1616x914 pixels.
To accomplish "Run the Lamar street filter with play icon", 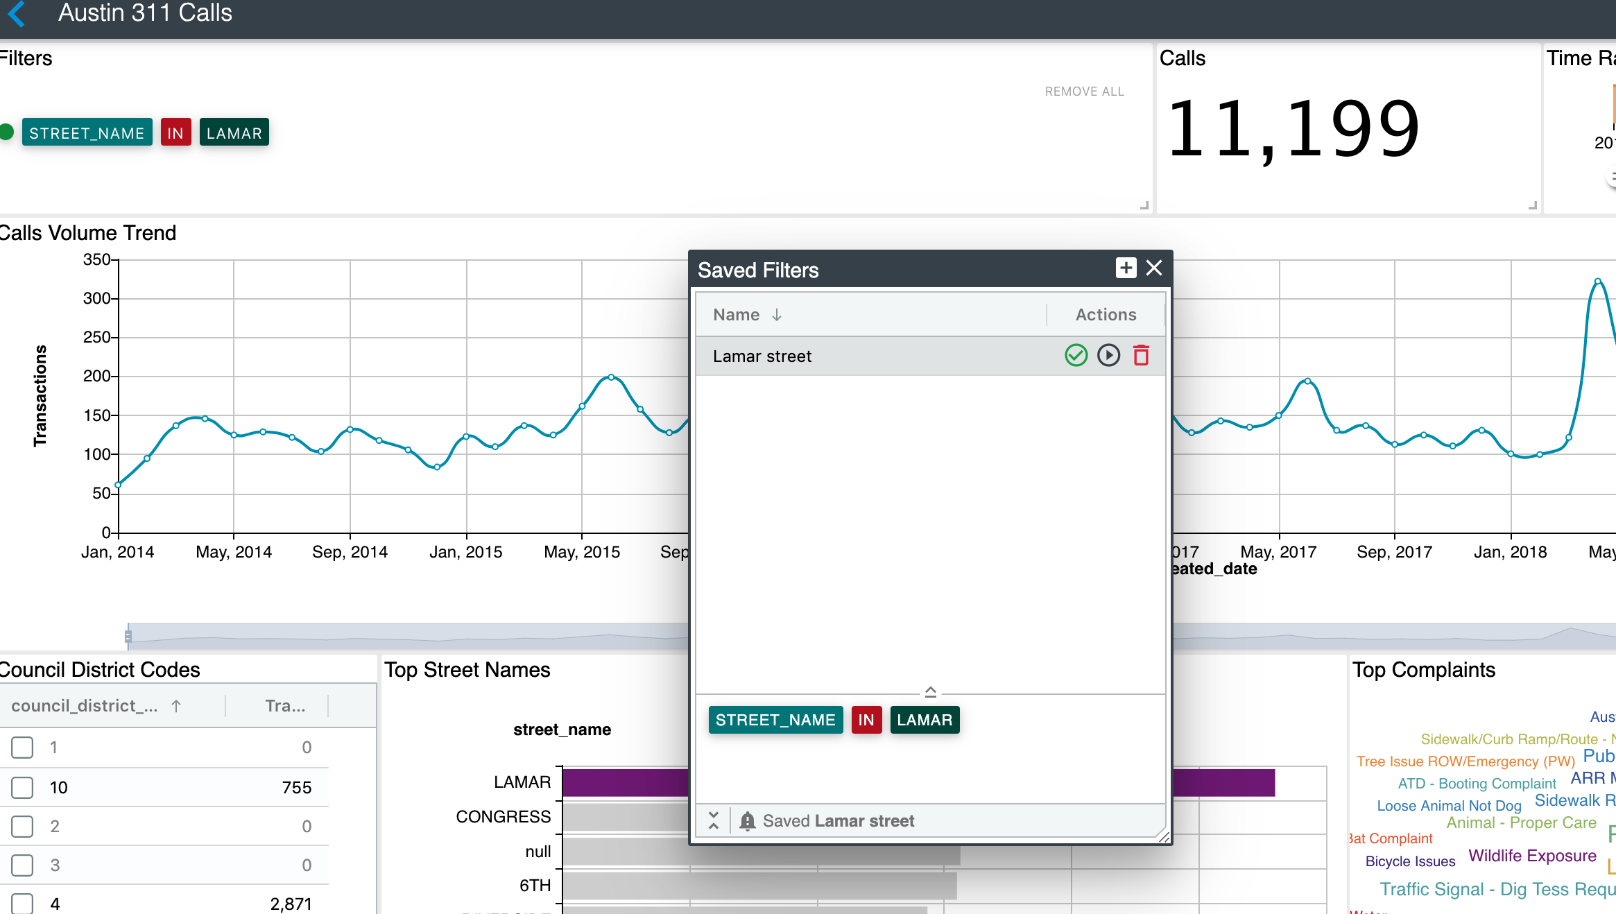I will [x=1108, y=356].
